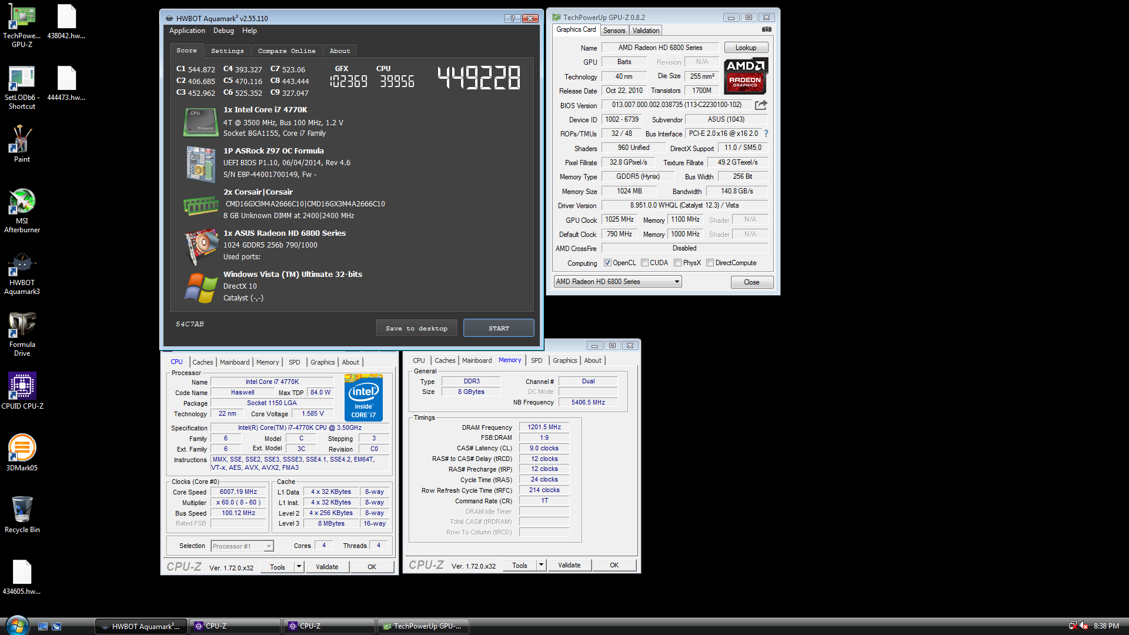The image size is (1129, 635).
Task: Click Tools button in CPU-Z CPU window
Action: click(x=278, y=567)
